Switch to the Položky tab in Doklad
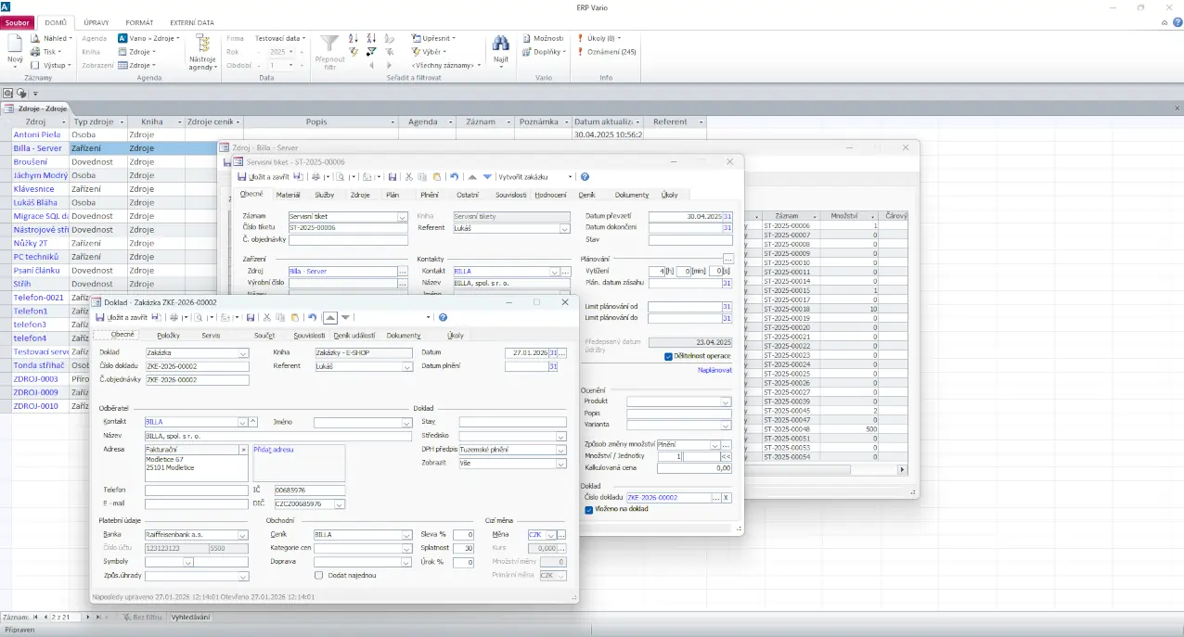Viewport: 1184px width, 637px height. point(168,335)
